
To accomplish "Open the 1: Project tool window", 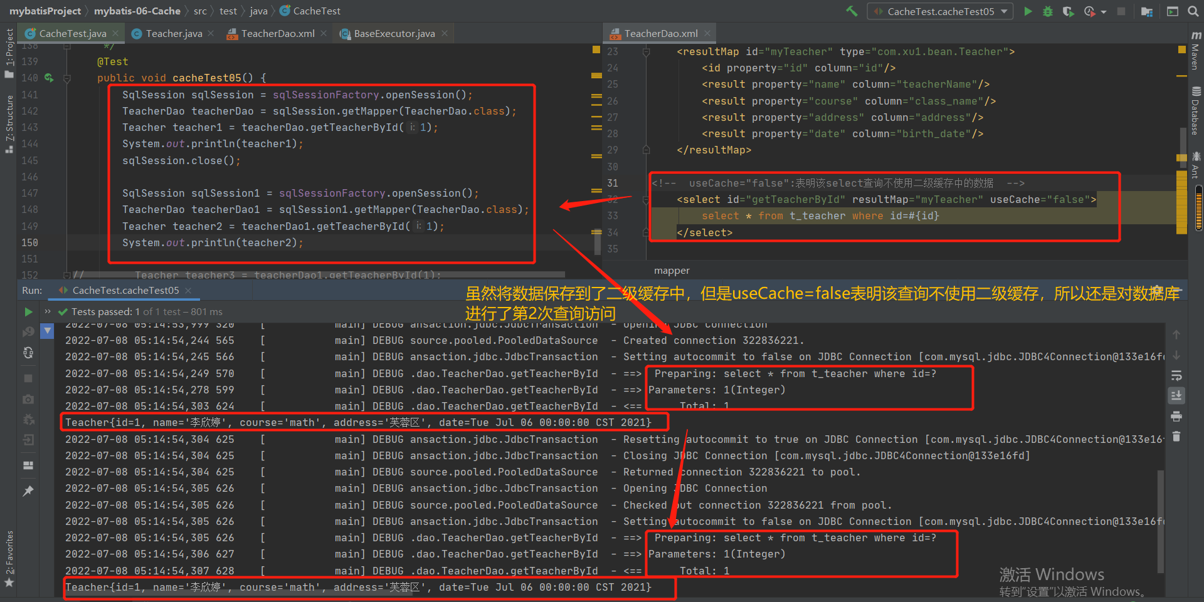I will 9,53.
